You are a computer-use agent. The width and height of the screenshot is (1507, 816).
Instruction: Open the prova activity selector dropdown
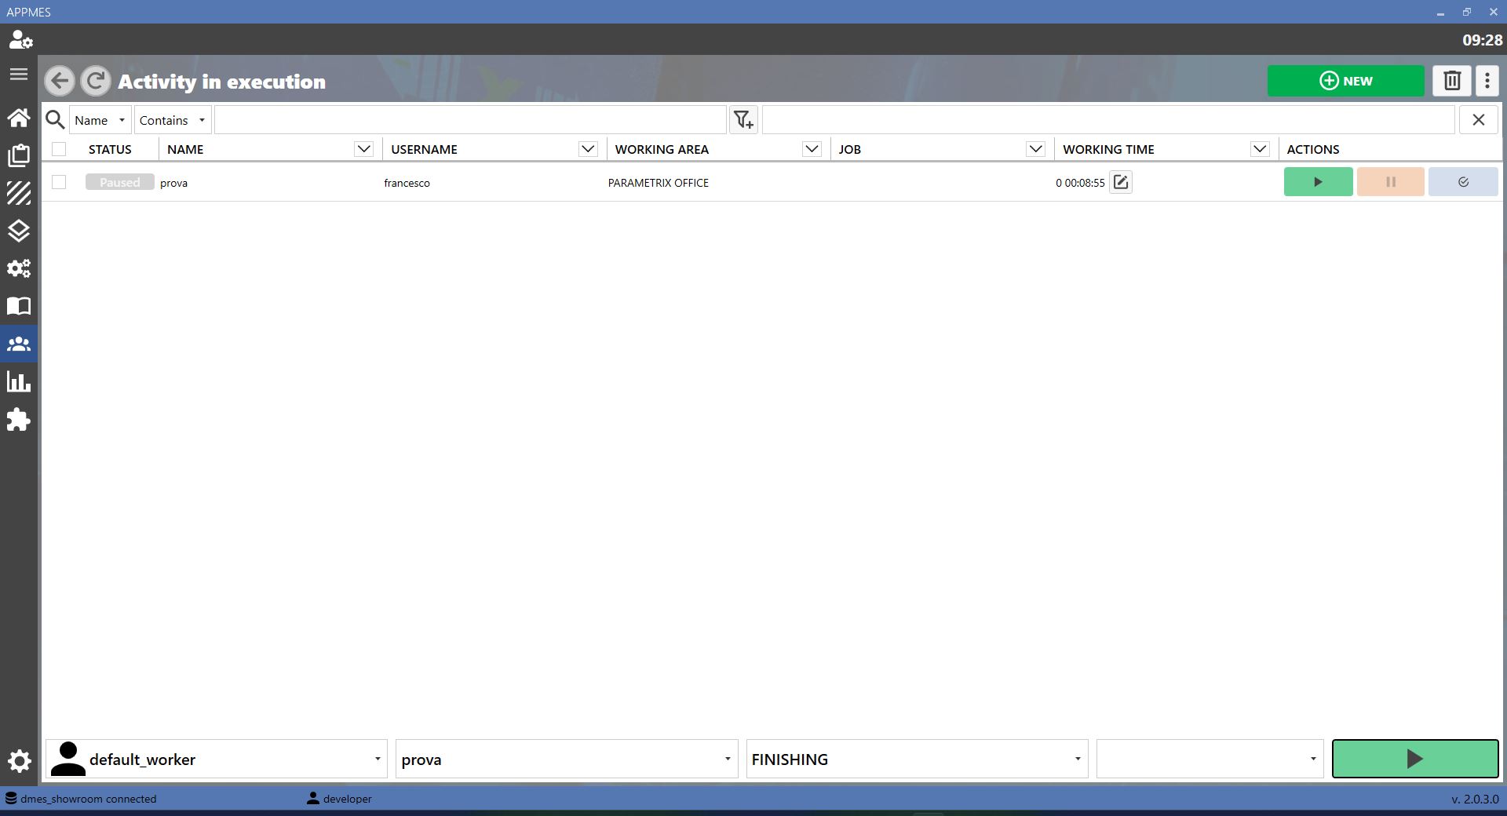pos(567,759)
